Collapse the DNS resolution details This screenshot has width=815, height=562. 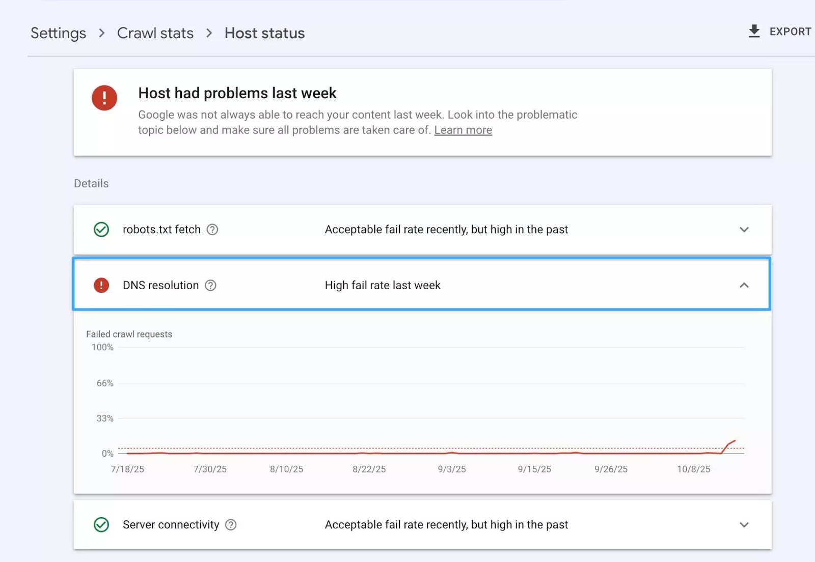[744, 285]
